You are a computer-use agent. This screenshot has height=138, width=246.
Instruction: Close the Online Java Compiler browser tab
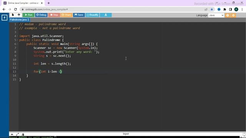42,3
